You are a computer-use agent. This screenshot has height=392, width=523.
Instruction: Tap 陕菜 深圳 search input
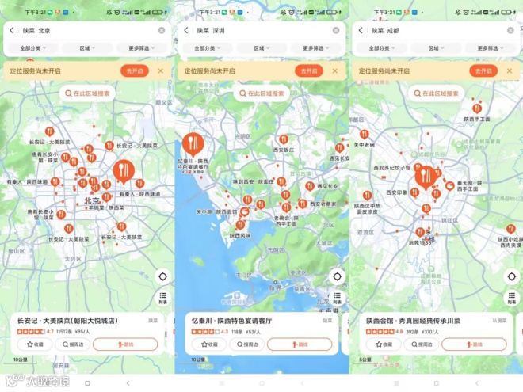(x=261, y=30)
